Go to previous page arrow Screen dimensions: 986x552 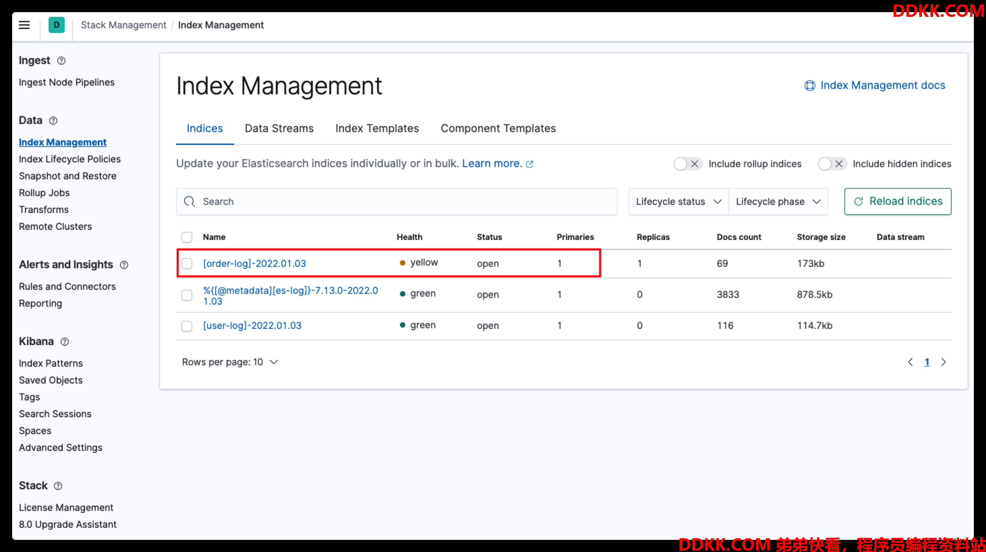click(x=910, y=362)
